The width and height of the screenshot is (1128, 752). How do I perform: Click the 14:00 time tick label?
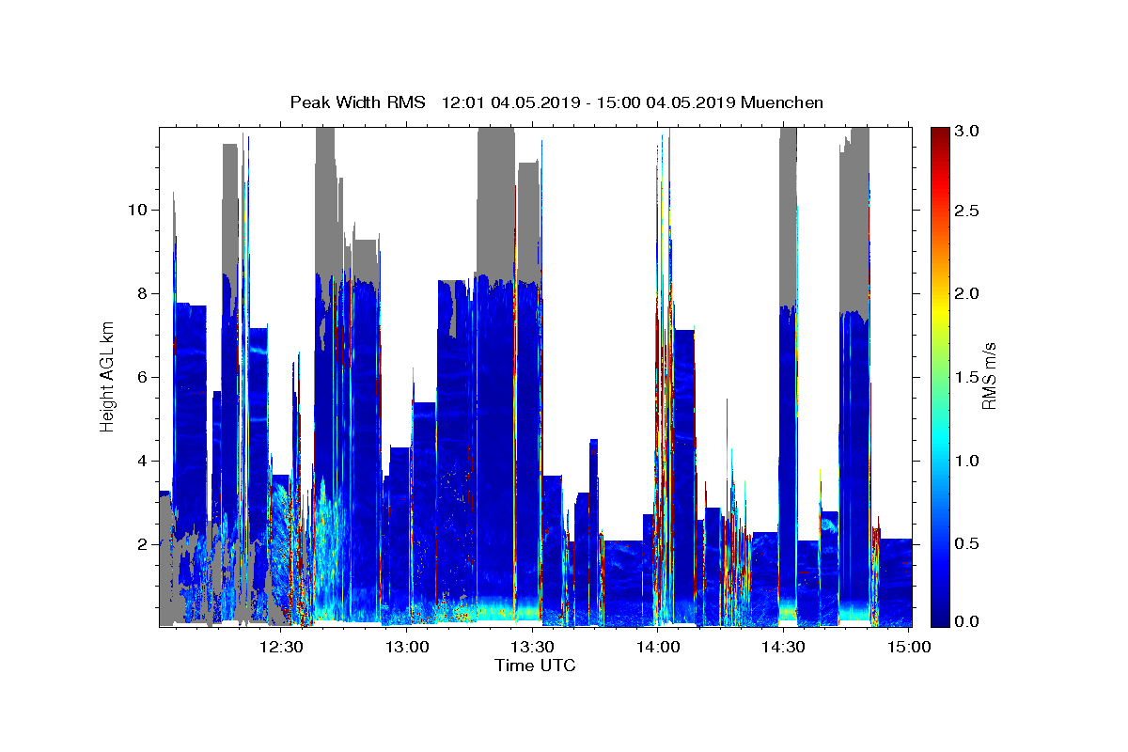click(x=659, y=647)
